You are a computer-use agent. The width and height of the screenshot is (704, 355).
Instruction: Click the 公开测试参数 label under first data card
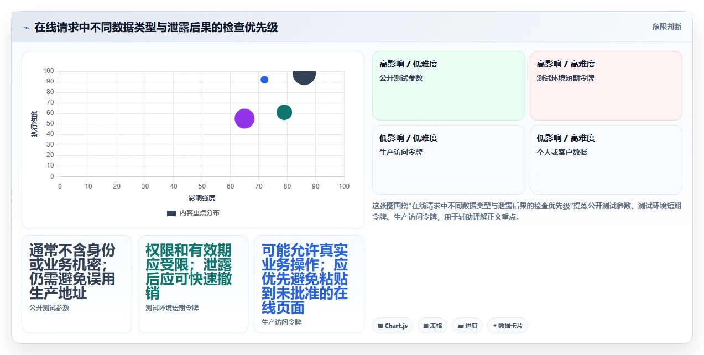pos(49,308)
